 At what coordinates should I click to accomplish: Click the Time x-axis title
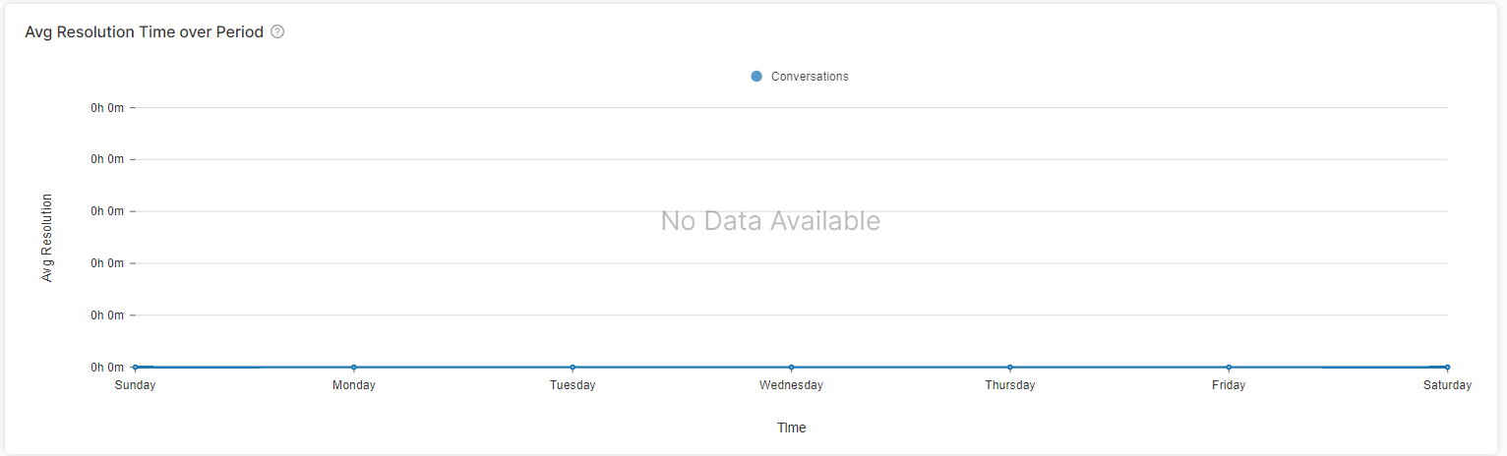791,427
